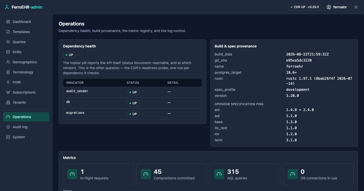364x191 pixels.
Task: Click the git_sha value e95ea5dc3220
Action: [x=299, y=60]
